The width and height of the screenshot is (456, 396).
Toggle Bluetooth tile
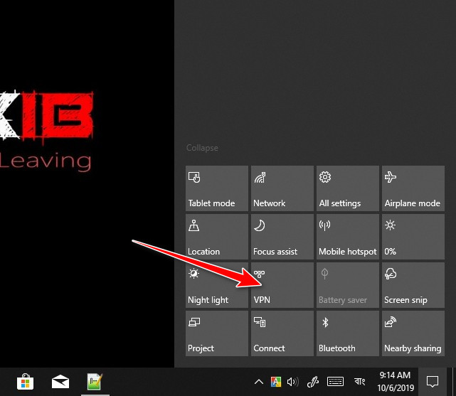(348, 333)
